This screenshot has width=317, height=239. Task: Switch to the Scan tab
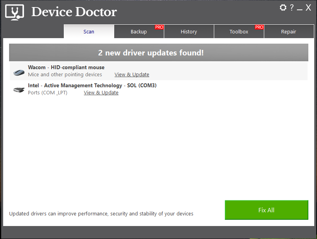pyautogui.click(x=89, y=31)
